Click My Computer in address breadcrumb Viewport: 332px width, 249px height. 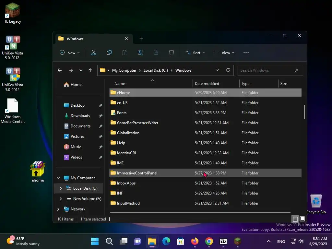pyautogui.click(x=124, y=70)
